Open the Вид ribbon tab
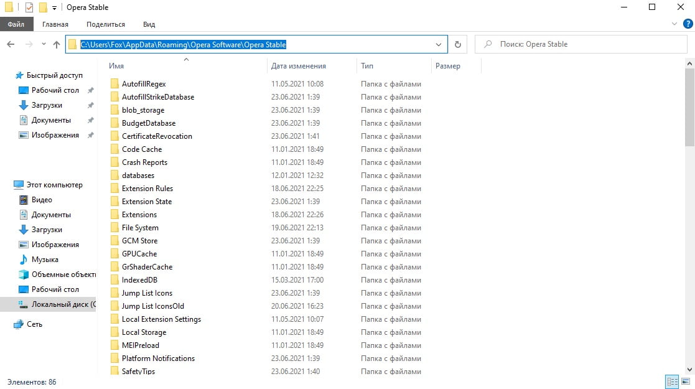Image resolution: width=695 pixels, height=389 pixels. [x=149, y=24]
